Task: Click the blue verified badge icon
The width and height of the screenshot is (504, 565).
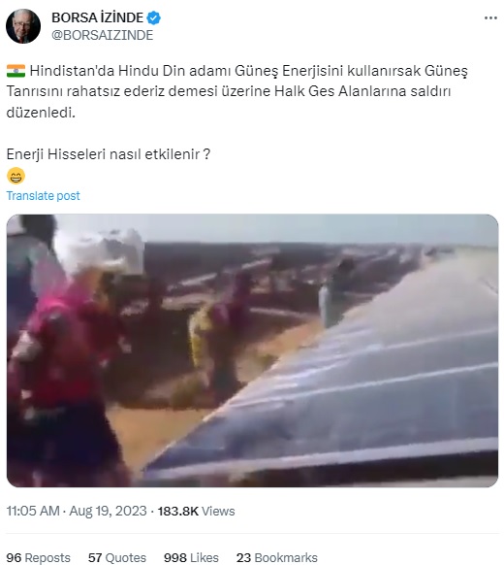Action: 154,17
